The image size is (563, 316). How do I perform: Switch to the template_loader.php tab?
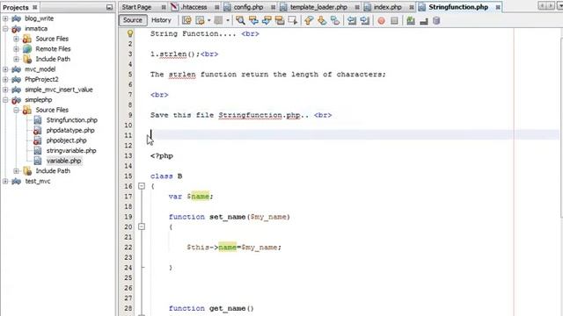point(318,7)
